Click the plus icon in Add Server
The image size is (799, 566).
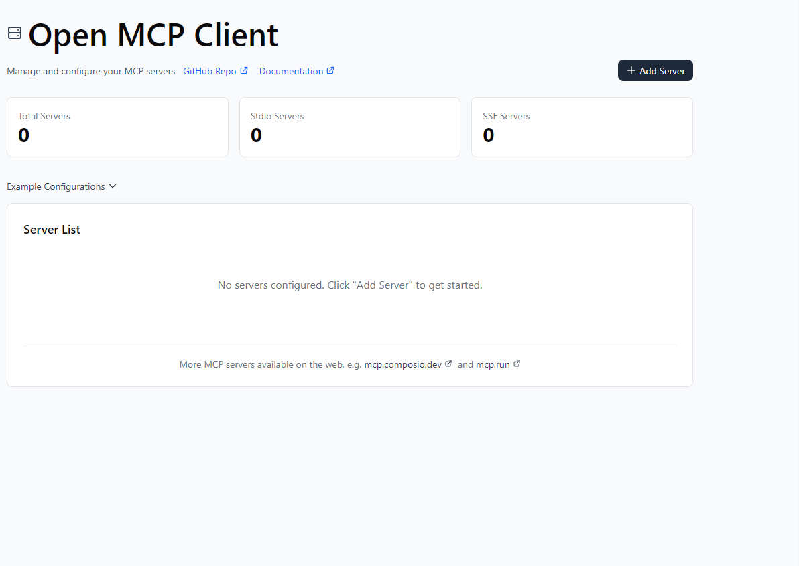click(x=631, y=71)
